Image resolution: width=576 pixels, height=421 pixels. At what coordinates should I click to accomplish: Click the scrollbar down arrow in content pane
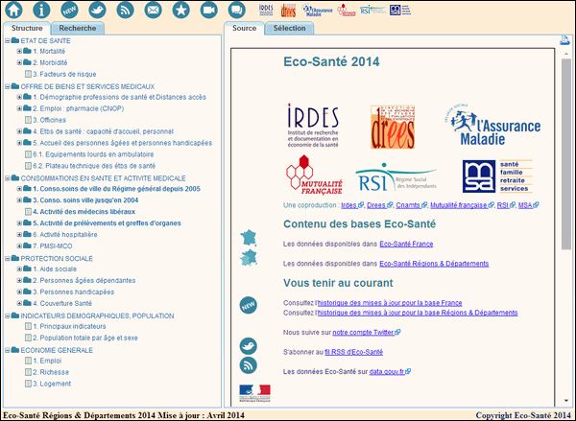point(566,401)
